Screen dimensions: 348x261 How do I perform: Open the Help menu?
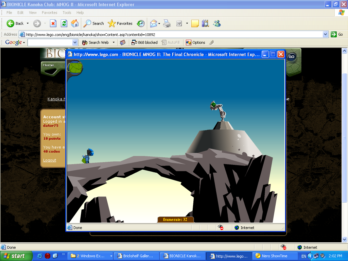click(x=80, y=13)
